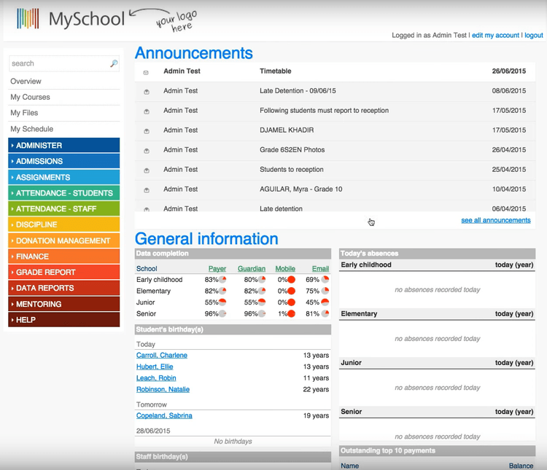Click Senior Payer pie chart
This screenshot has height=470, width=547.
click(222, 313)
